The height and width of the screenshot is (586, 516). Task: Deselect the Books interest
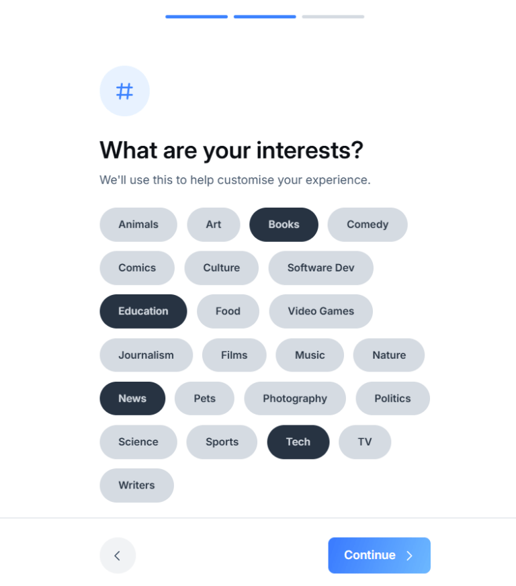point(284,224)
